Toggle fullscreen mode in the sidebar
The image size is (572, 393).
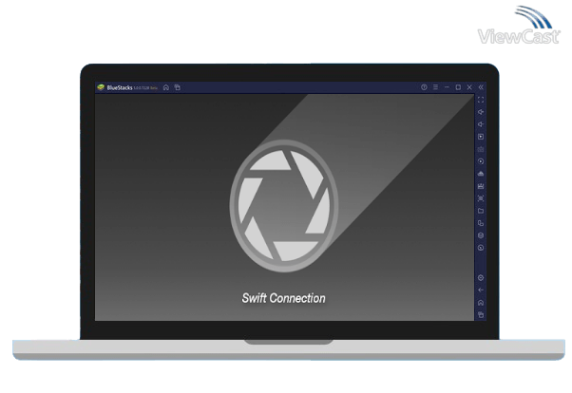481,100
